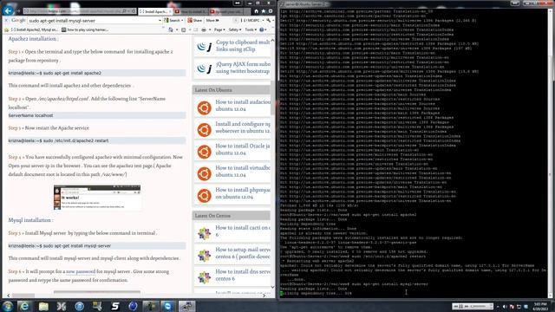Image resolution: width=555 pixels, height=312 pixels.
Task: Click the 'Latest On Ubuntu' section header
Action: tap(232, 90)
